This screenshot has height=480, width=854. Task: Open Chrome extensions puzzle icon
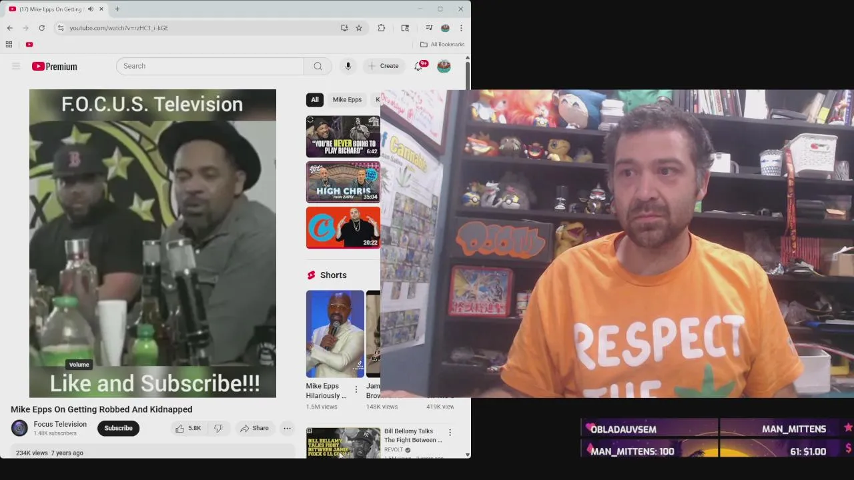[382, 28]
